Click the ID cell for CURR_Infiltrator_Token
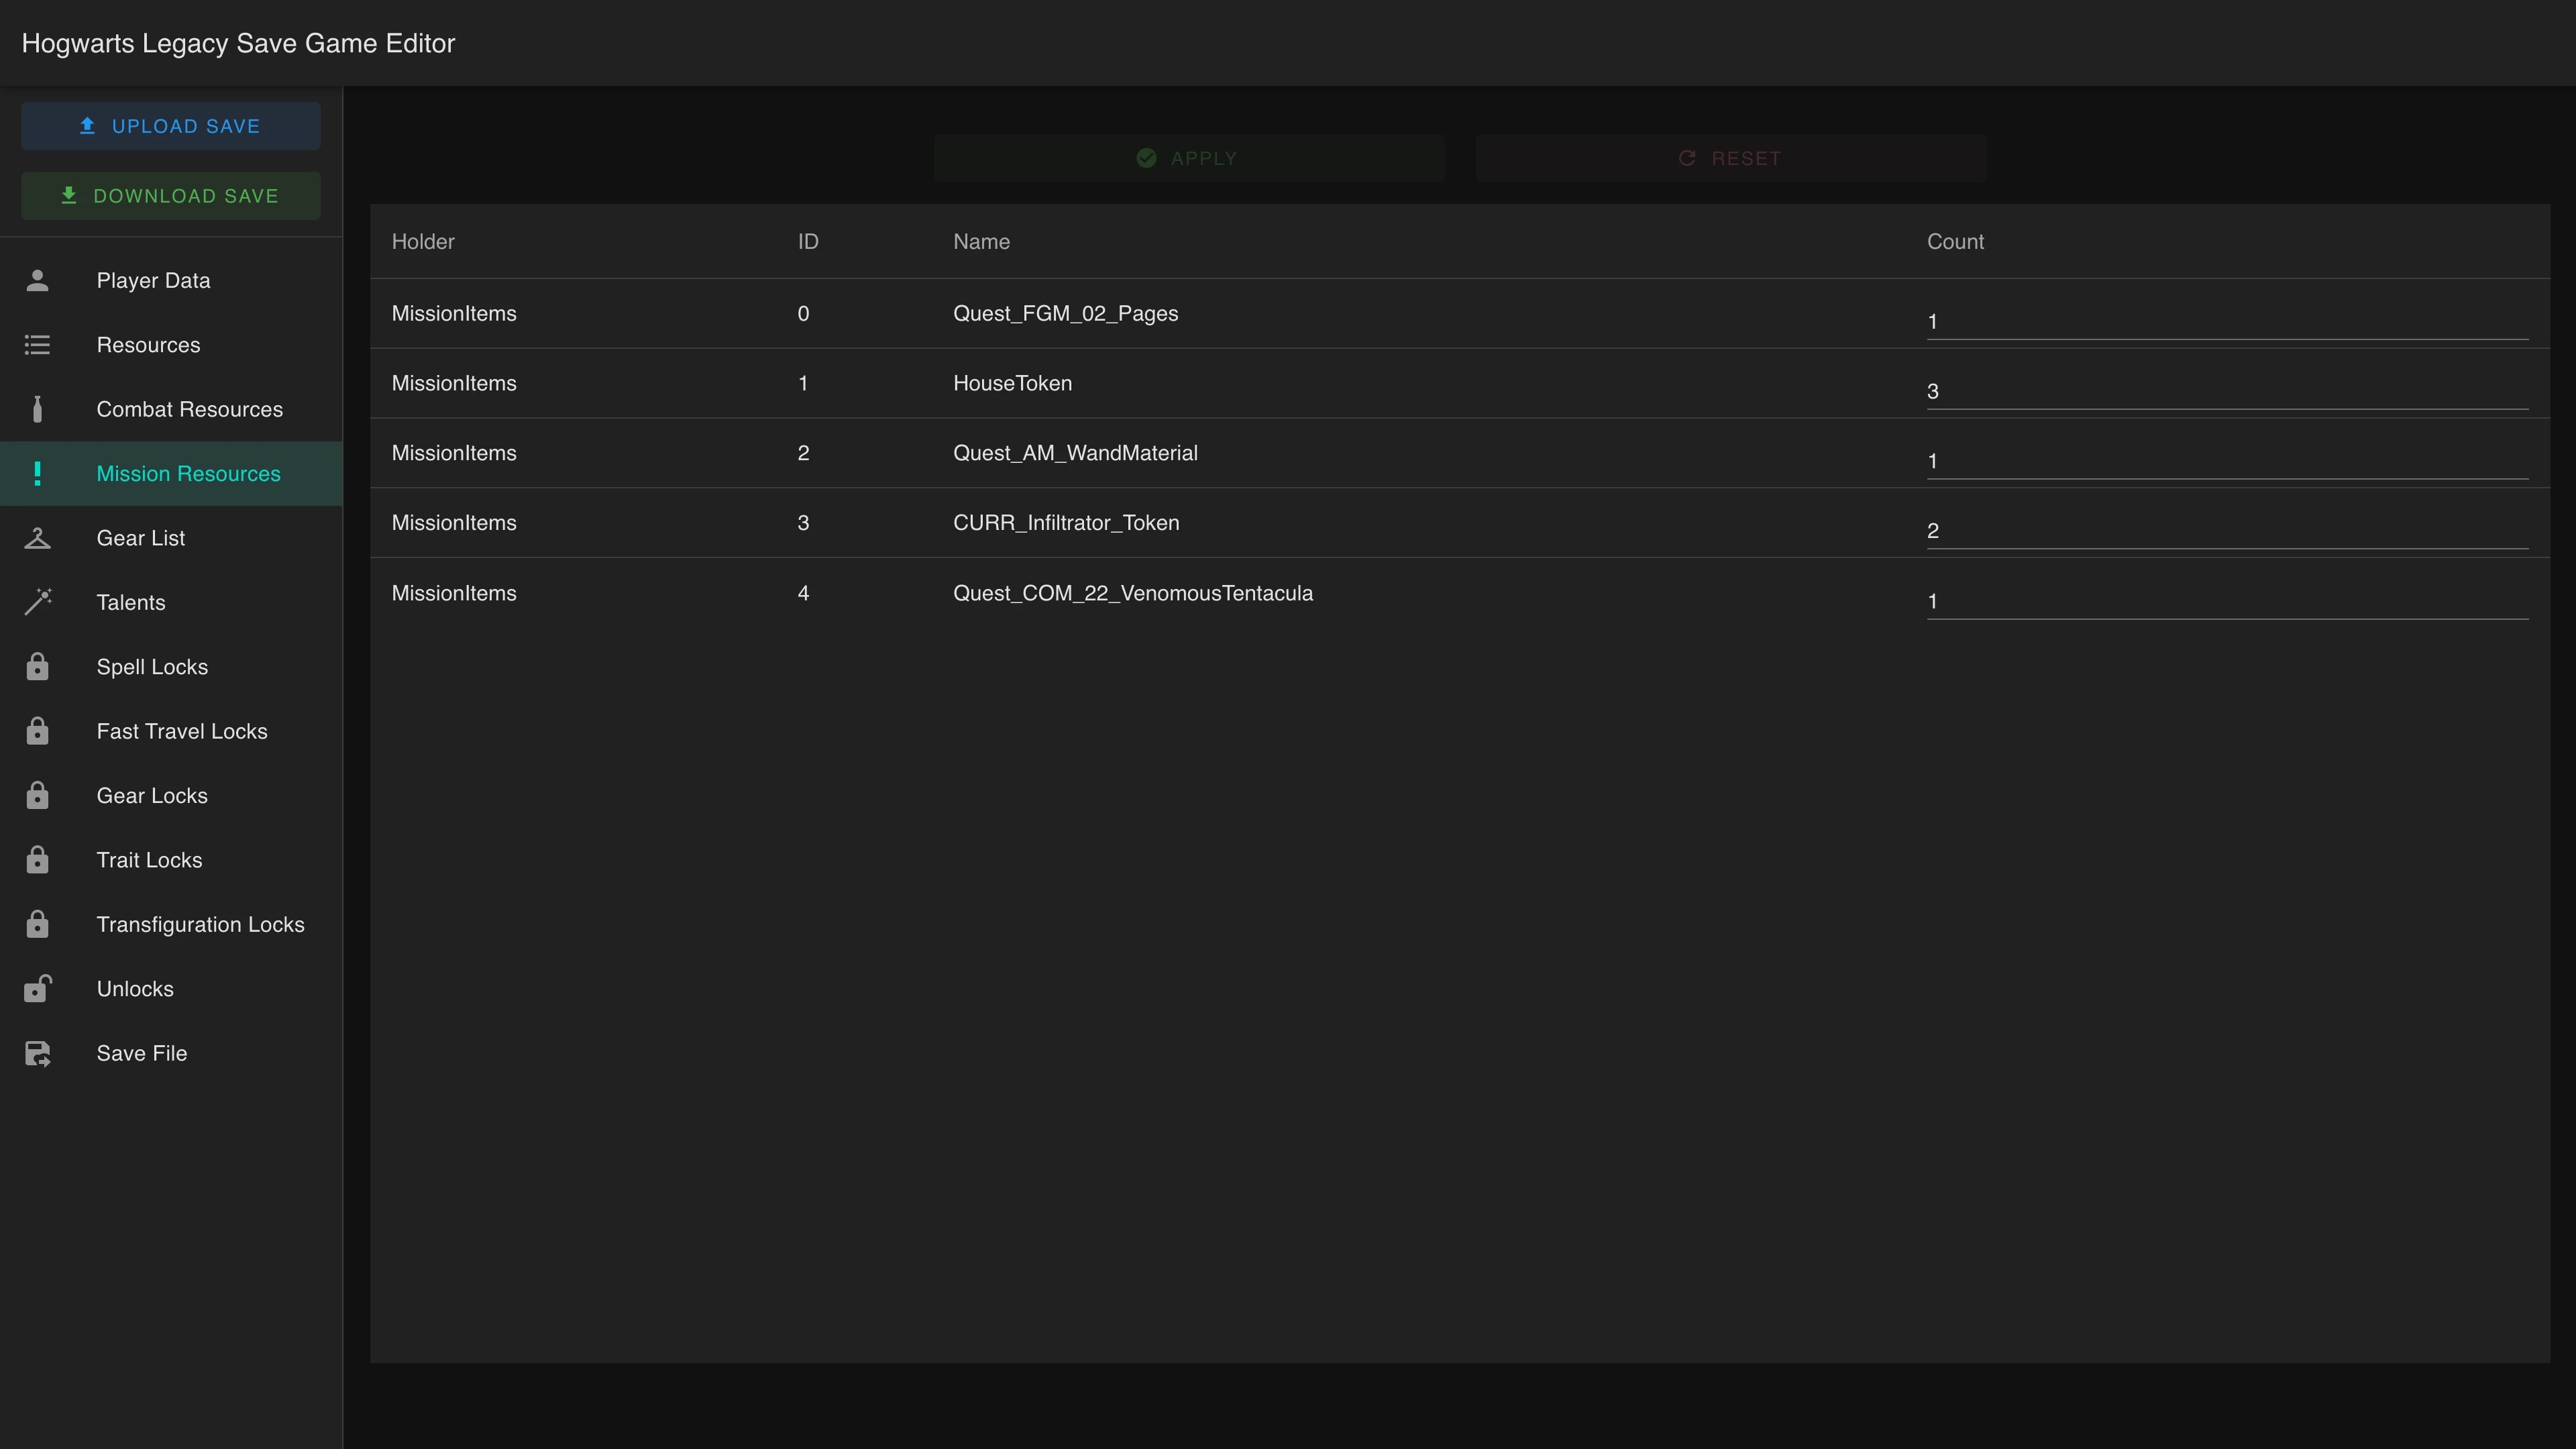This screenshot has height=1449, width=2576. tap(803, 523)
